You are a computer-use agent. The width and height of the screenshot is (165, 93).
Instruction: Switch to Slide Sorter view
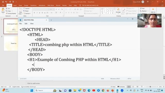click(x=133, y=87)
